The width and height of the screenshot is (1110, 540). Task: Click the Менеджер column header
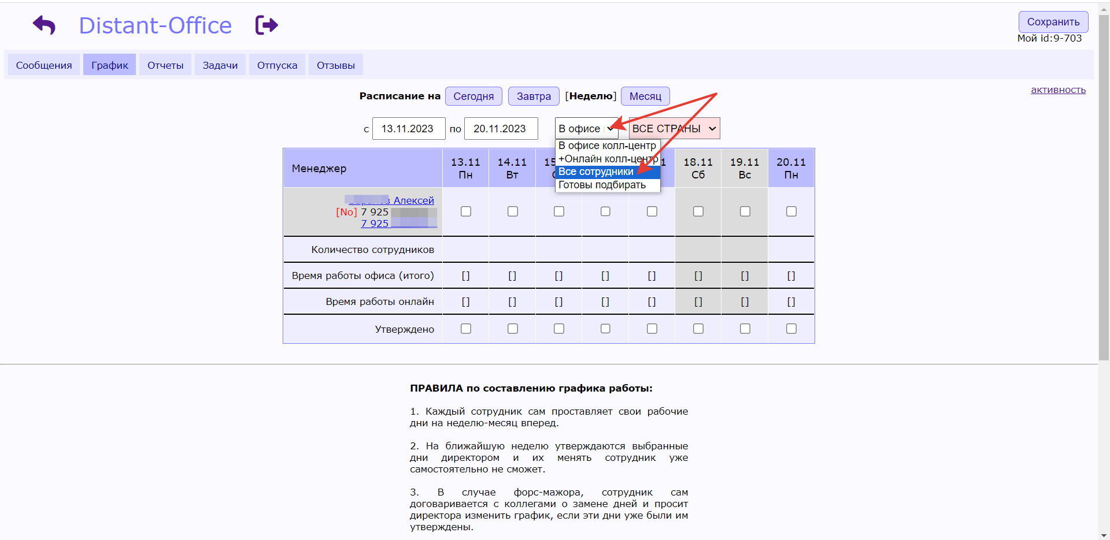coord(363,168)
